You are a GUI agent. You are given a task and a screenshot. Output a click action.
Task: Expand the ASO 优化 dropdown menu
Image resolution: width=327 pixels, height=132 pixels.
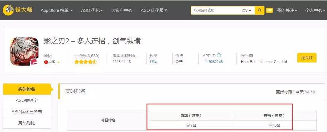click(92, 10)
